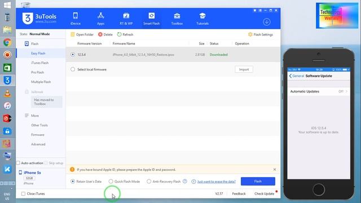Screen dimensions: 361x203
Task: Click the Firmware Version column header
Action: (89, 43)
